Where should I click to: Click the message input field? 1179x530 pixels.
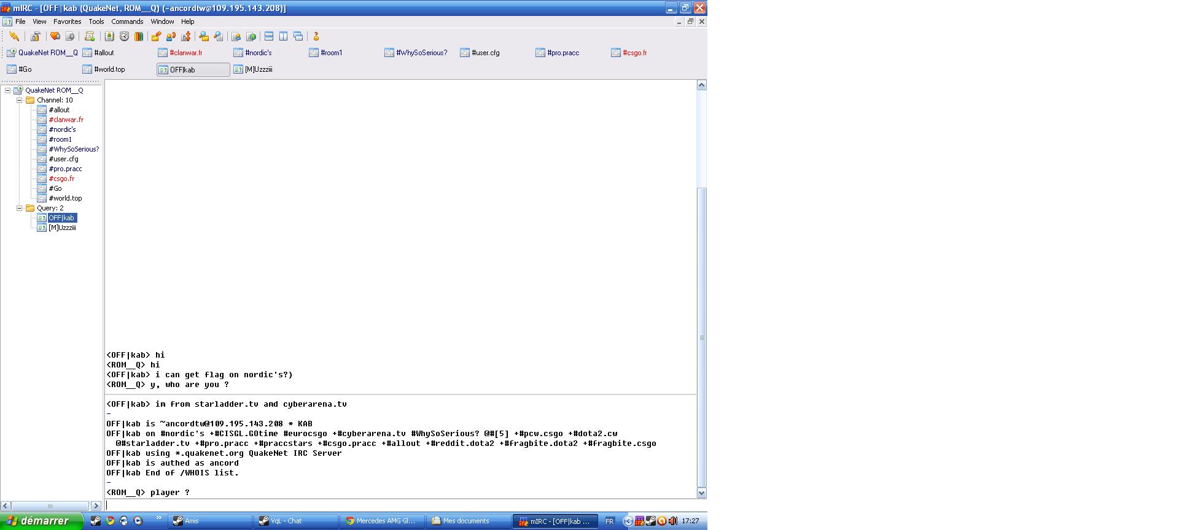[x=399, y=505]
